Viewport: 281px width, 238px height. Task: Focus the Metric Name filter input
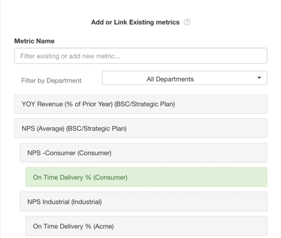click(x=140, y=56)
